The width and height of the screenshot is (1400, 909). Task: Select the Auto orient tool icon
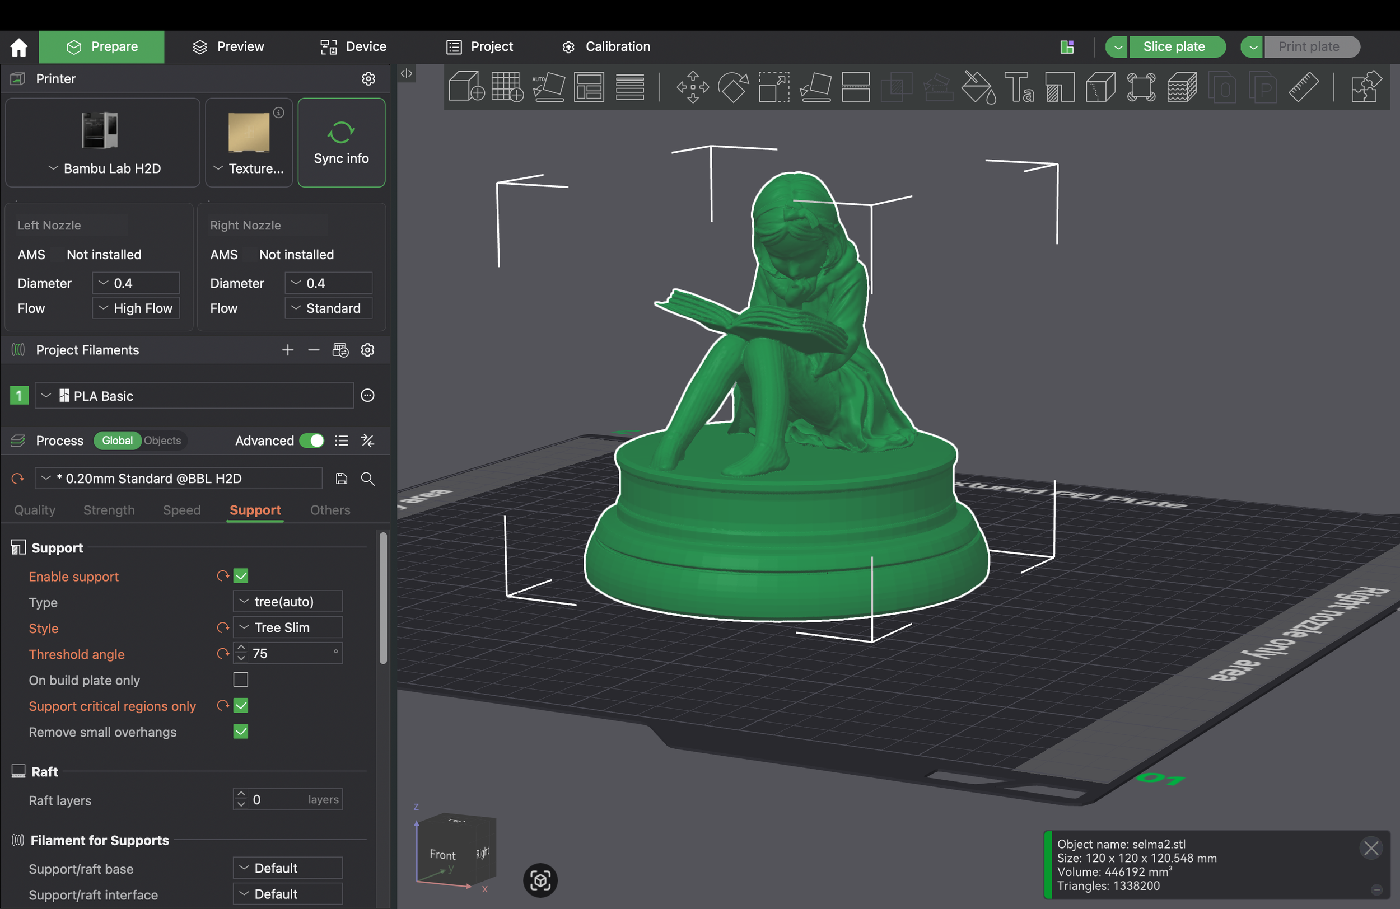[x=548, y=86]
